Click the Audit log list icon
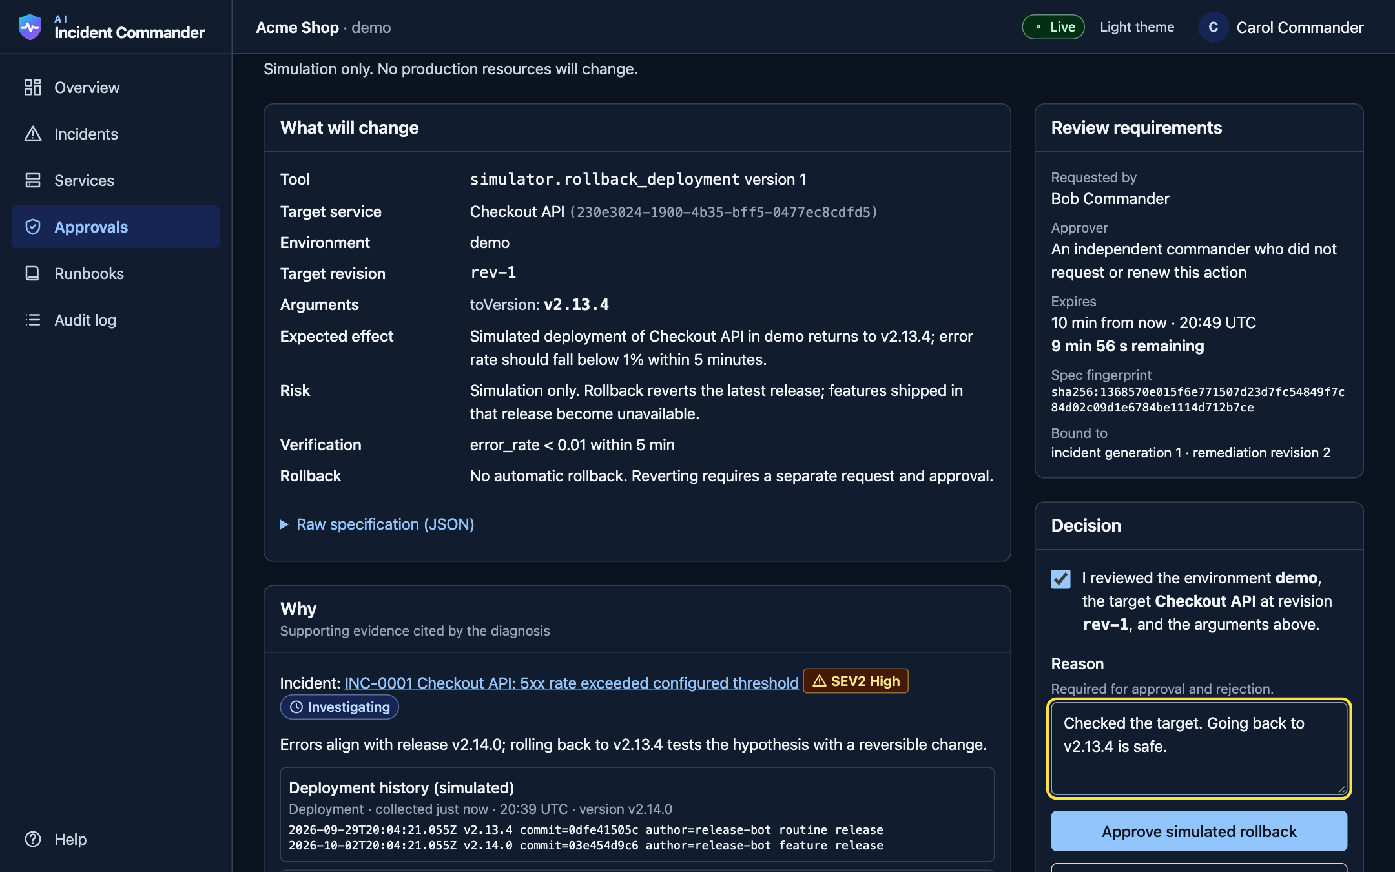 33,320
